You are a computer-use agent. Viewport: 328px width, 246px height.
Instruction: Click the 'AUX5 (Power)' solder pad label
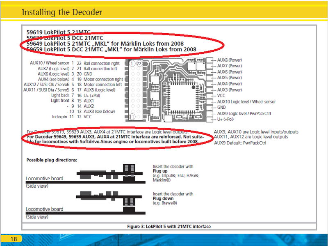230,78
